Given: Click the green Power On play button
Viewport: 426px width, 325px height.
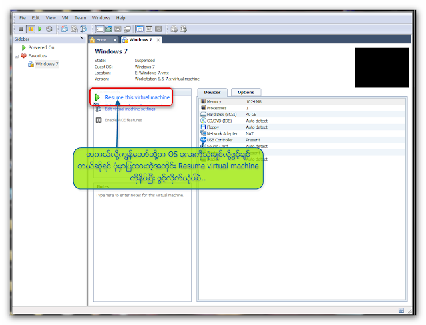Looking at the screenshot, I should click(40, 29).
